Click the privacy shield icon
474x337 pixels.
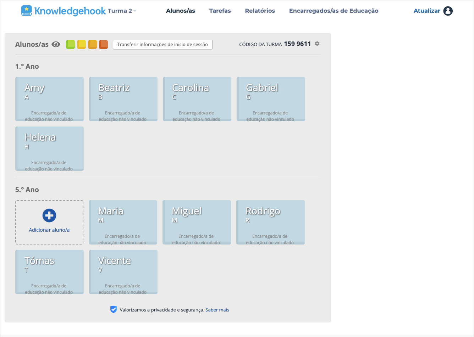pos(114,310)
